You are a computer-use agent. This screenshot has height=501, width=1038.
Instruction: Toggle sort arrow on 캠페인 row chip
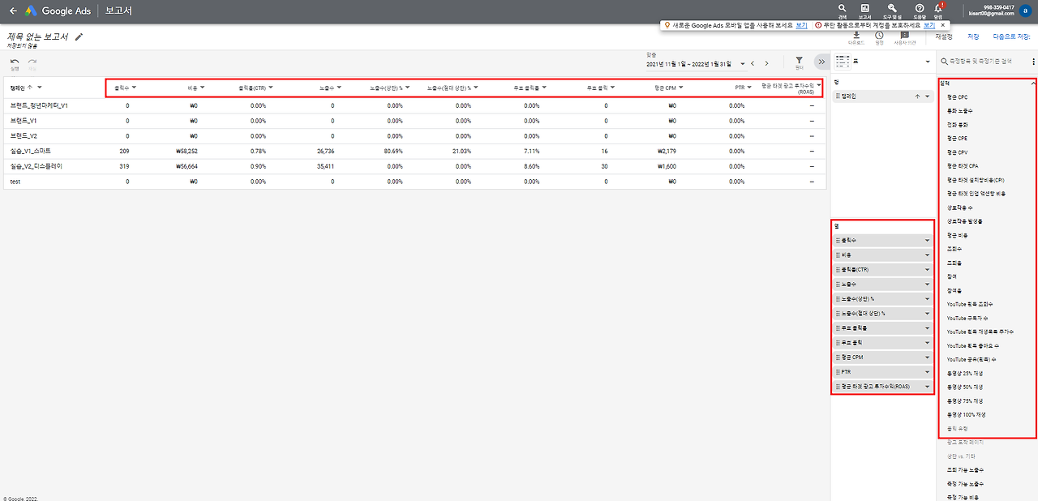[x=916, y=96]
